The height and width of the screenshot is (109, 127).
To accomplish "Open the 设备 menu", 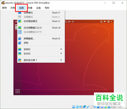I will (39, 8).
